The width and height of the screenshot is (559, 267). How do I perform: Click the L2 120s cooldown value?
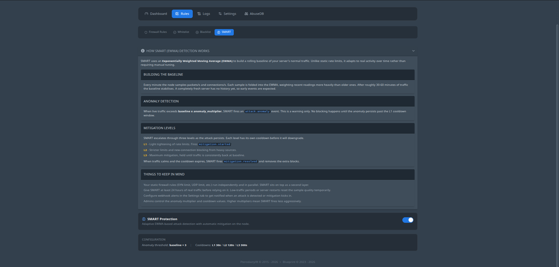pos(229,245)
